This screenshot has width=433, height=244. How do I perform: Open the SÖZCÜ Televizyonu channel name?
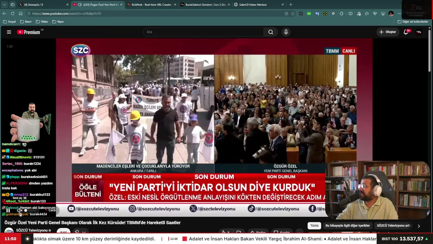(x=32, y=230)
